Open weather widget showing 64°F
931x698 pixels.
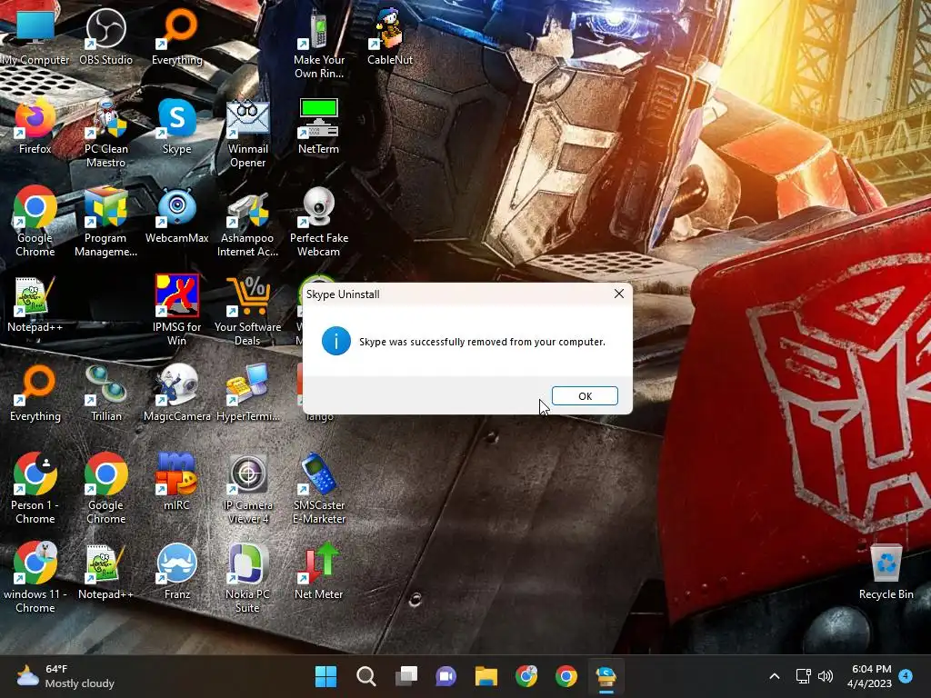click(65, 676)
